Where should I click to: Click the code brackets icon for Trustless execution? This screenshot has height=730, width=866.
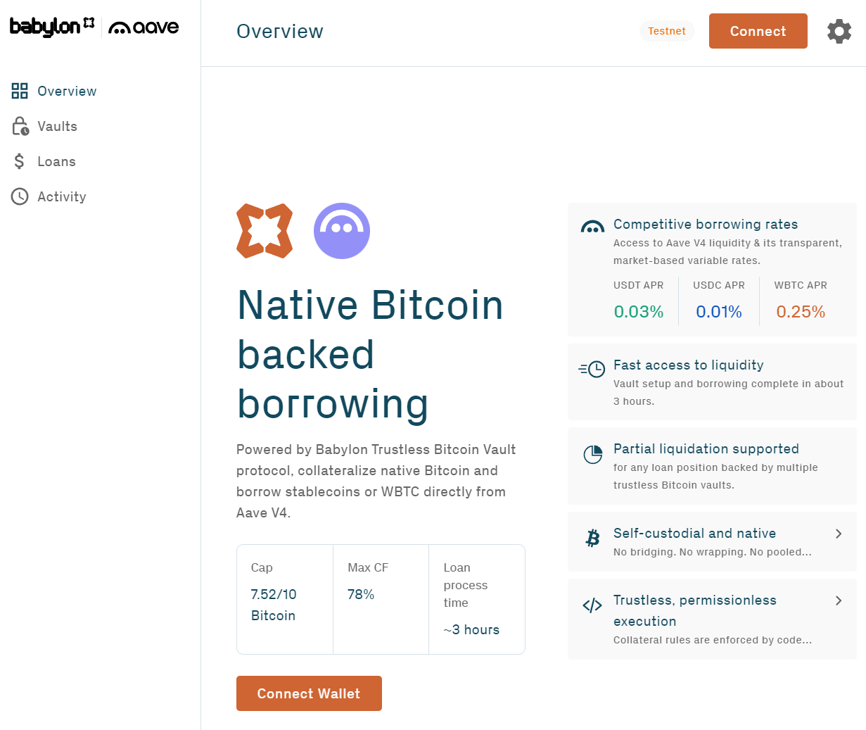tap(592, 605)
